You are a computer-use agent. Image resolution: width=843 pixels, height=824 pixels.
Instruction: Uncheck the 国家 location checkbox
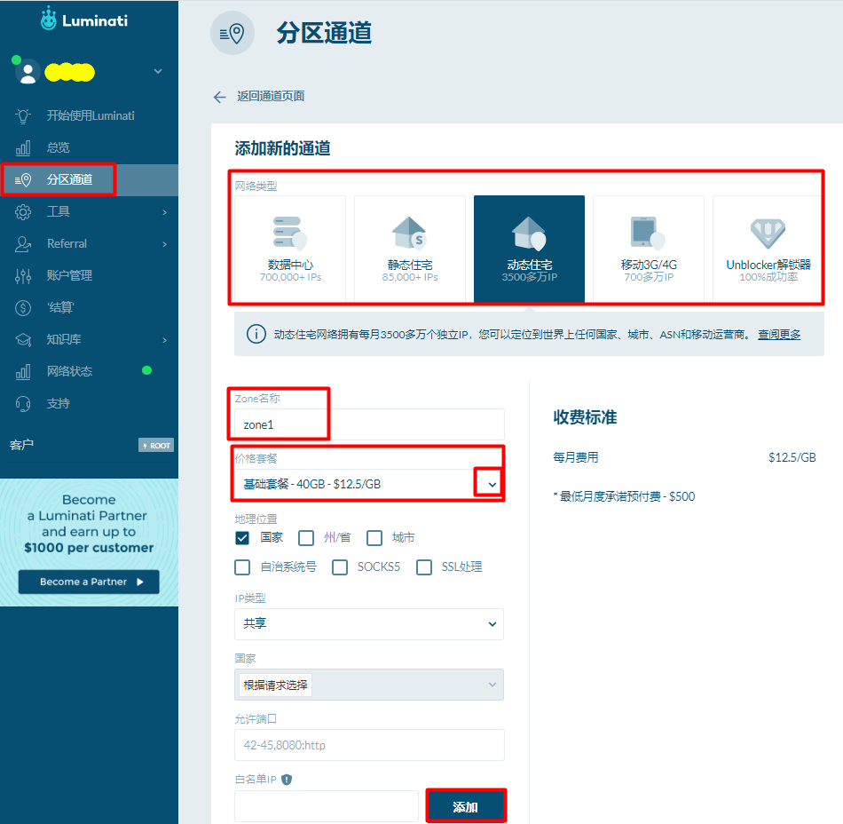pos(241,537)
